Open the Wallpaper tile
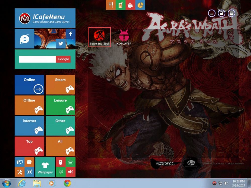251x188 pixels. [x=45, y=167]
